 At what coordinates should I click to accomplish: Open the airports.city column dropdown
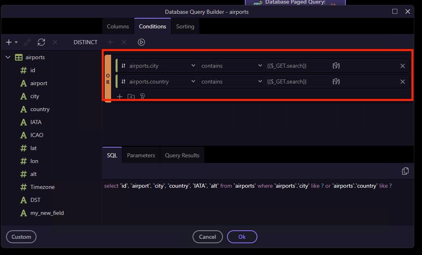pyautogui.click(x=162, y=66)
